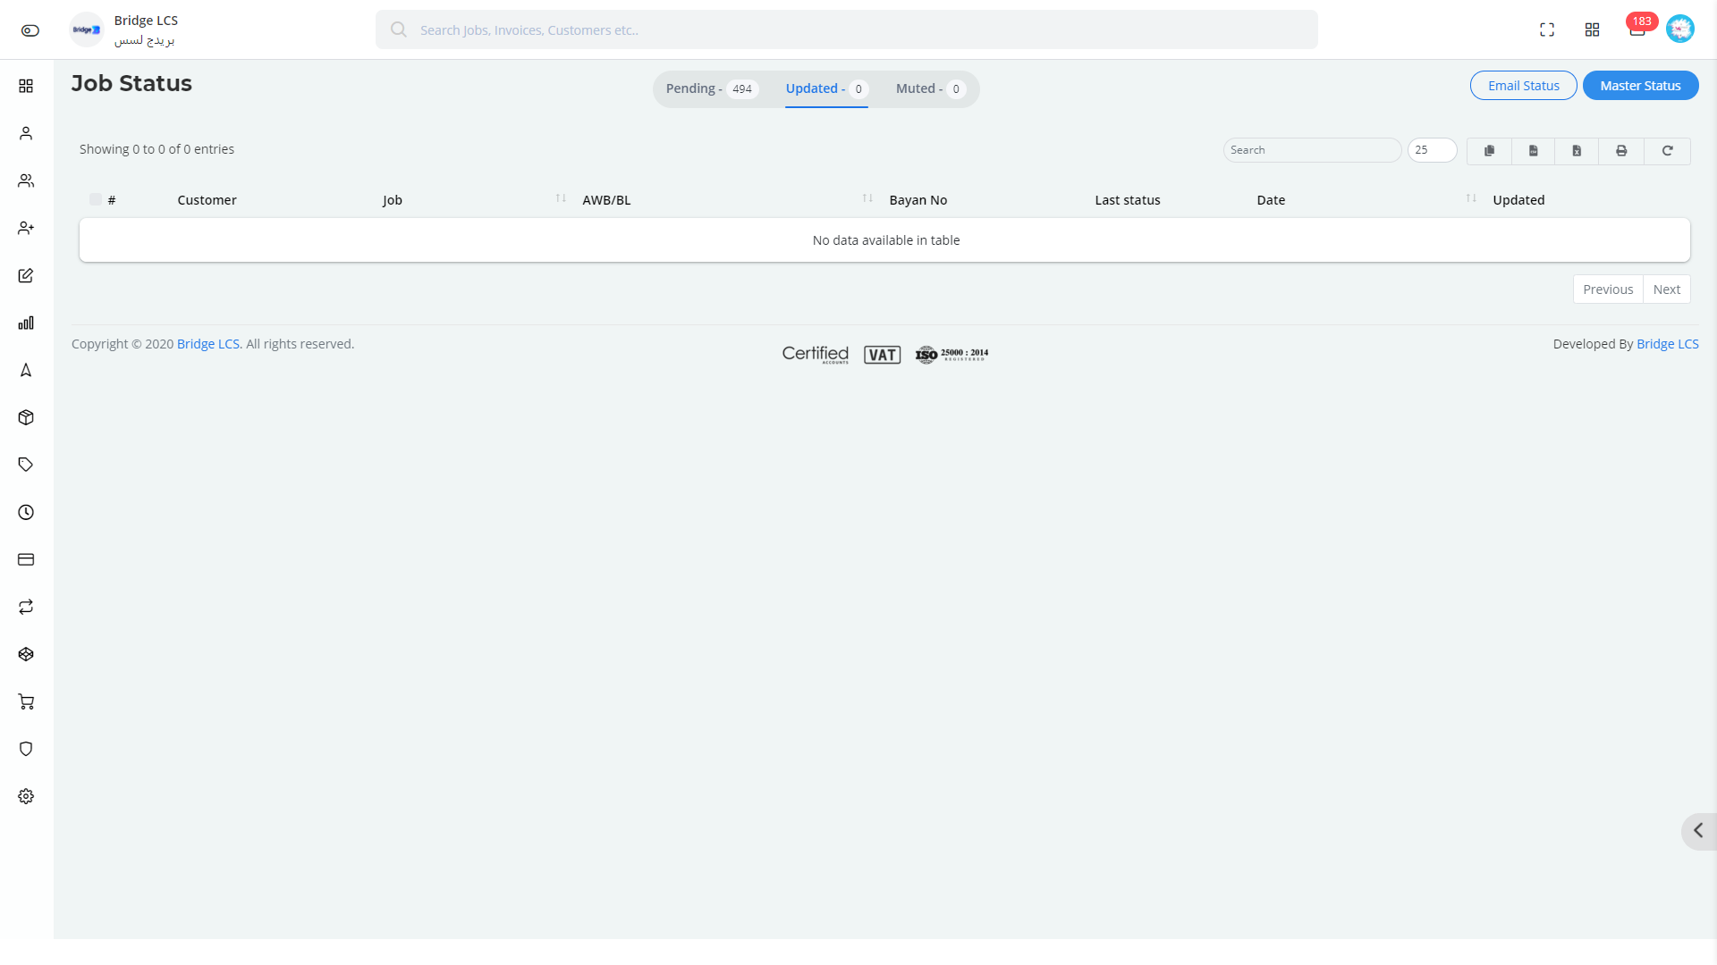Select the shopping cart icon in sidebar
The height and width of the screenshot is (965, 1717).
click(x=26, y=701)
